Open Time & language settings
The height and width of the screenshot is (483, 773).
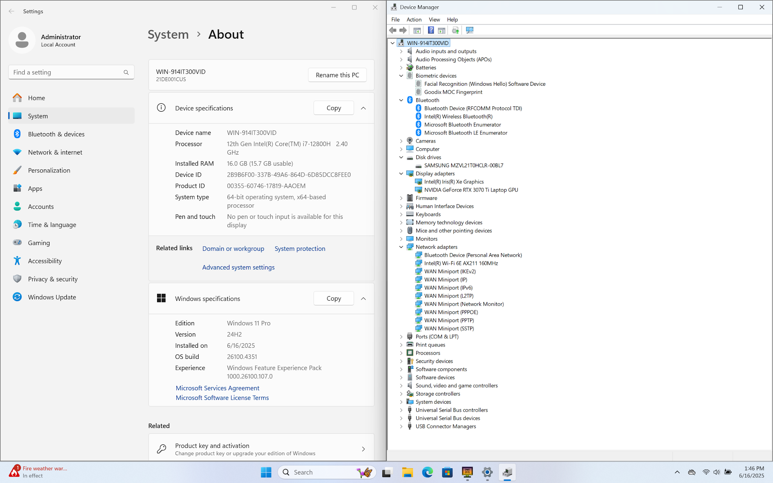click(71, 224)
